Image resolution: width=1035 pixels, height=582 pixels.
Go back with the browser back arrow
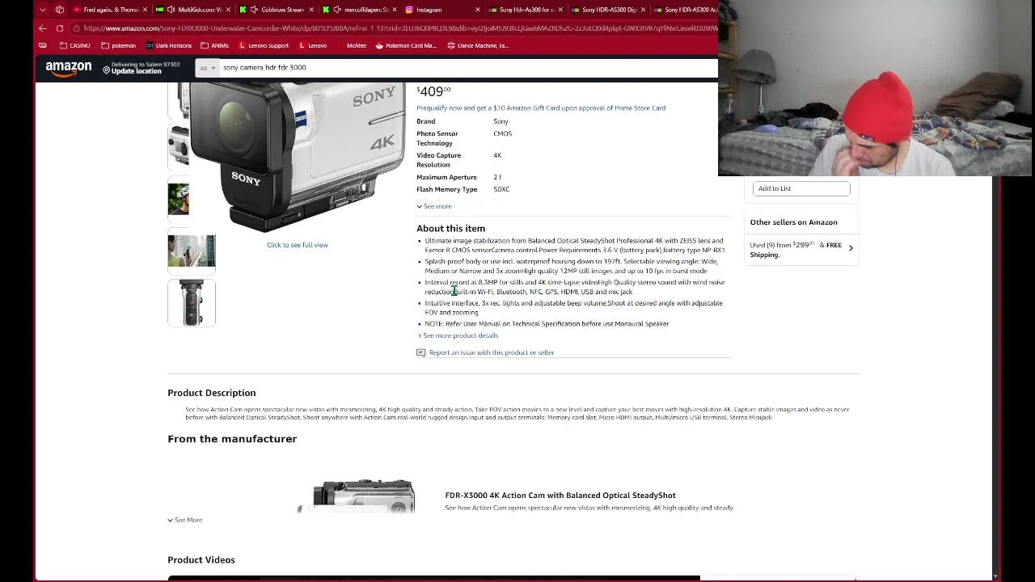click(x=43, y=28)
